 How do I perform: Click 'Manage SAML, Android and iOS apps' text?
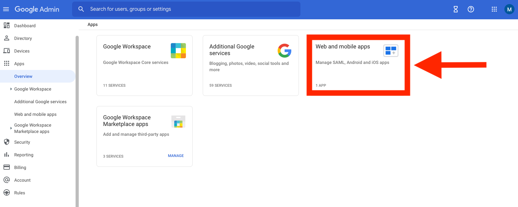pyautogui.click(x=352, y=62)
